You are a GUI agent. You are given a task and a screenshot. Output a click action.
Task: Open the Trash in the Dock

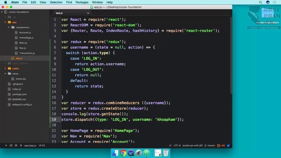pos(166,153)
